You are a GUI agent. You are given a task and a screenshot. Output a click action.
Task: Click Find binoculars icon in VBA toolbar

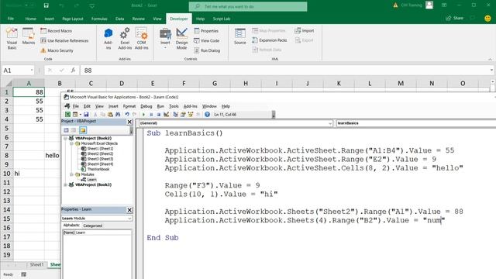coord(118,115)
